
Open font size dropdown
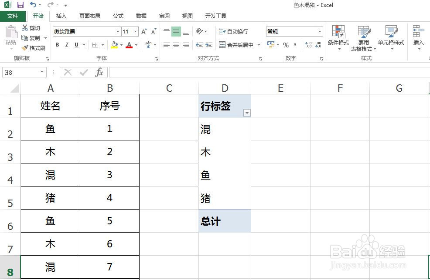pos(135,31)
